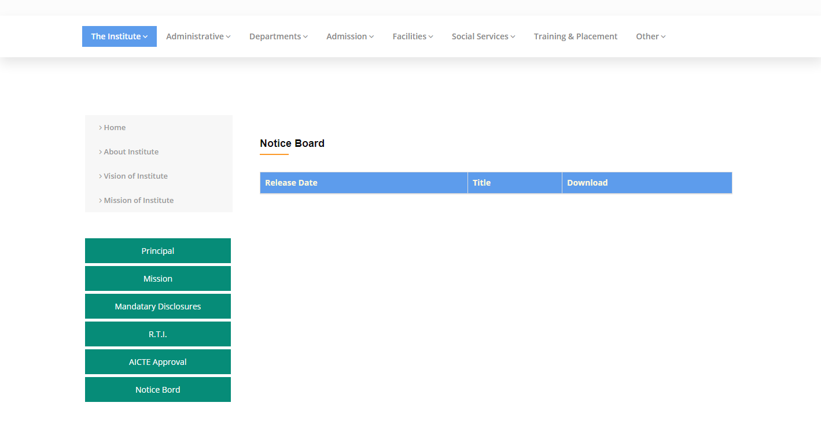Open Mandatary Disclosures button
The height and width of the screenshot is (432, 821).
tap(158, 307)
